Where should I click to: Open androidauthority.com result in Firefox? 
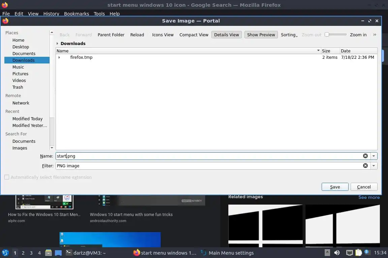(131, 215)
